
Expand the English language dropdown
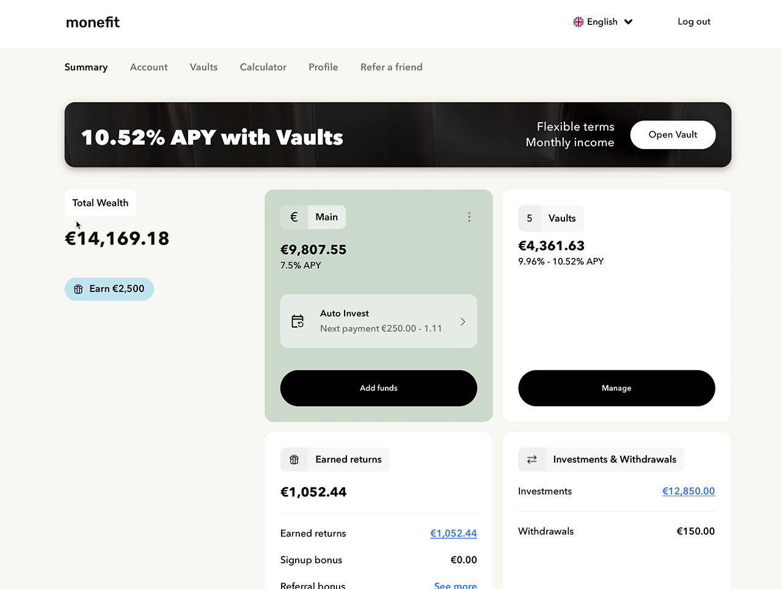pyautogui.click(x=628, y=22)
